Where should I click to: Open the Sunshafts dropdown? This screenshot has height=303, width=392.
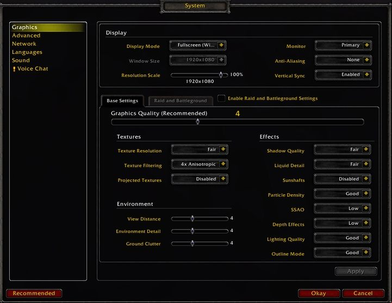(x=342, y=179)
